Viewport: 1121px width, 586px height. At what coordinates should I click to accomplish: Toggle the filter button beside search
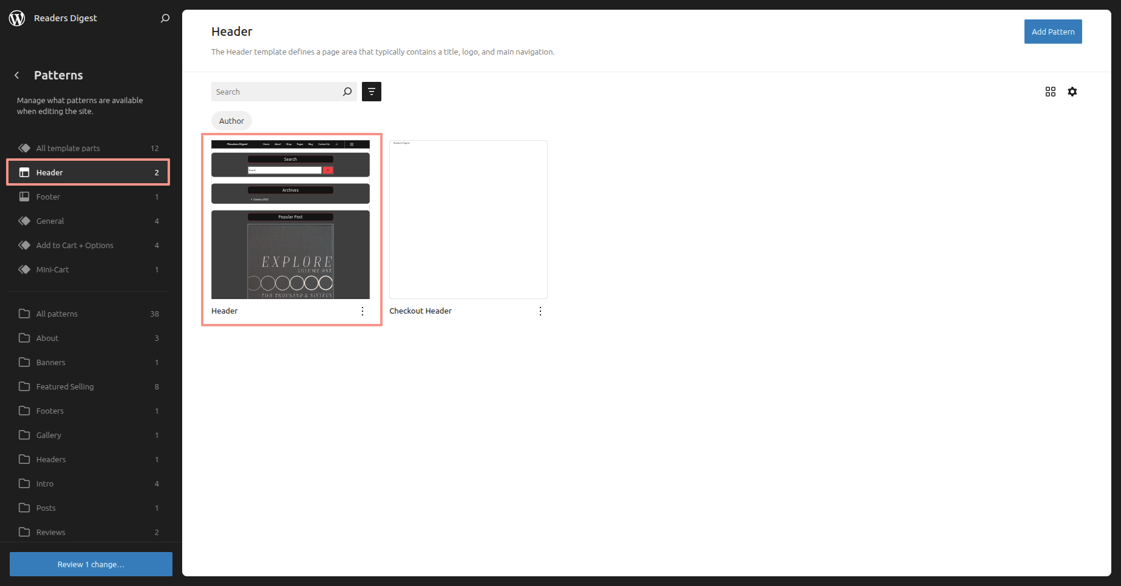371,92
